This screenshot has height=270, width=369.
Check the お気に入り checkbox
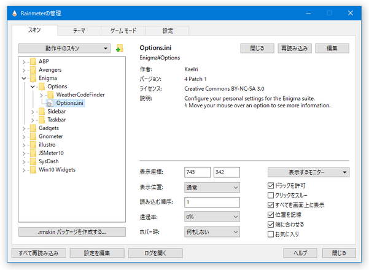click(x=271, y=234)
